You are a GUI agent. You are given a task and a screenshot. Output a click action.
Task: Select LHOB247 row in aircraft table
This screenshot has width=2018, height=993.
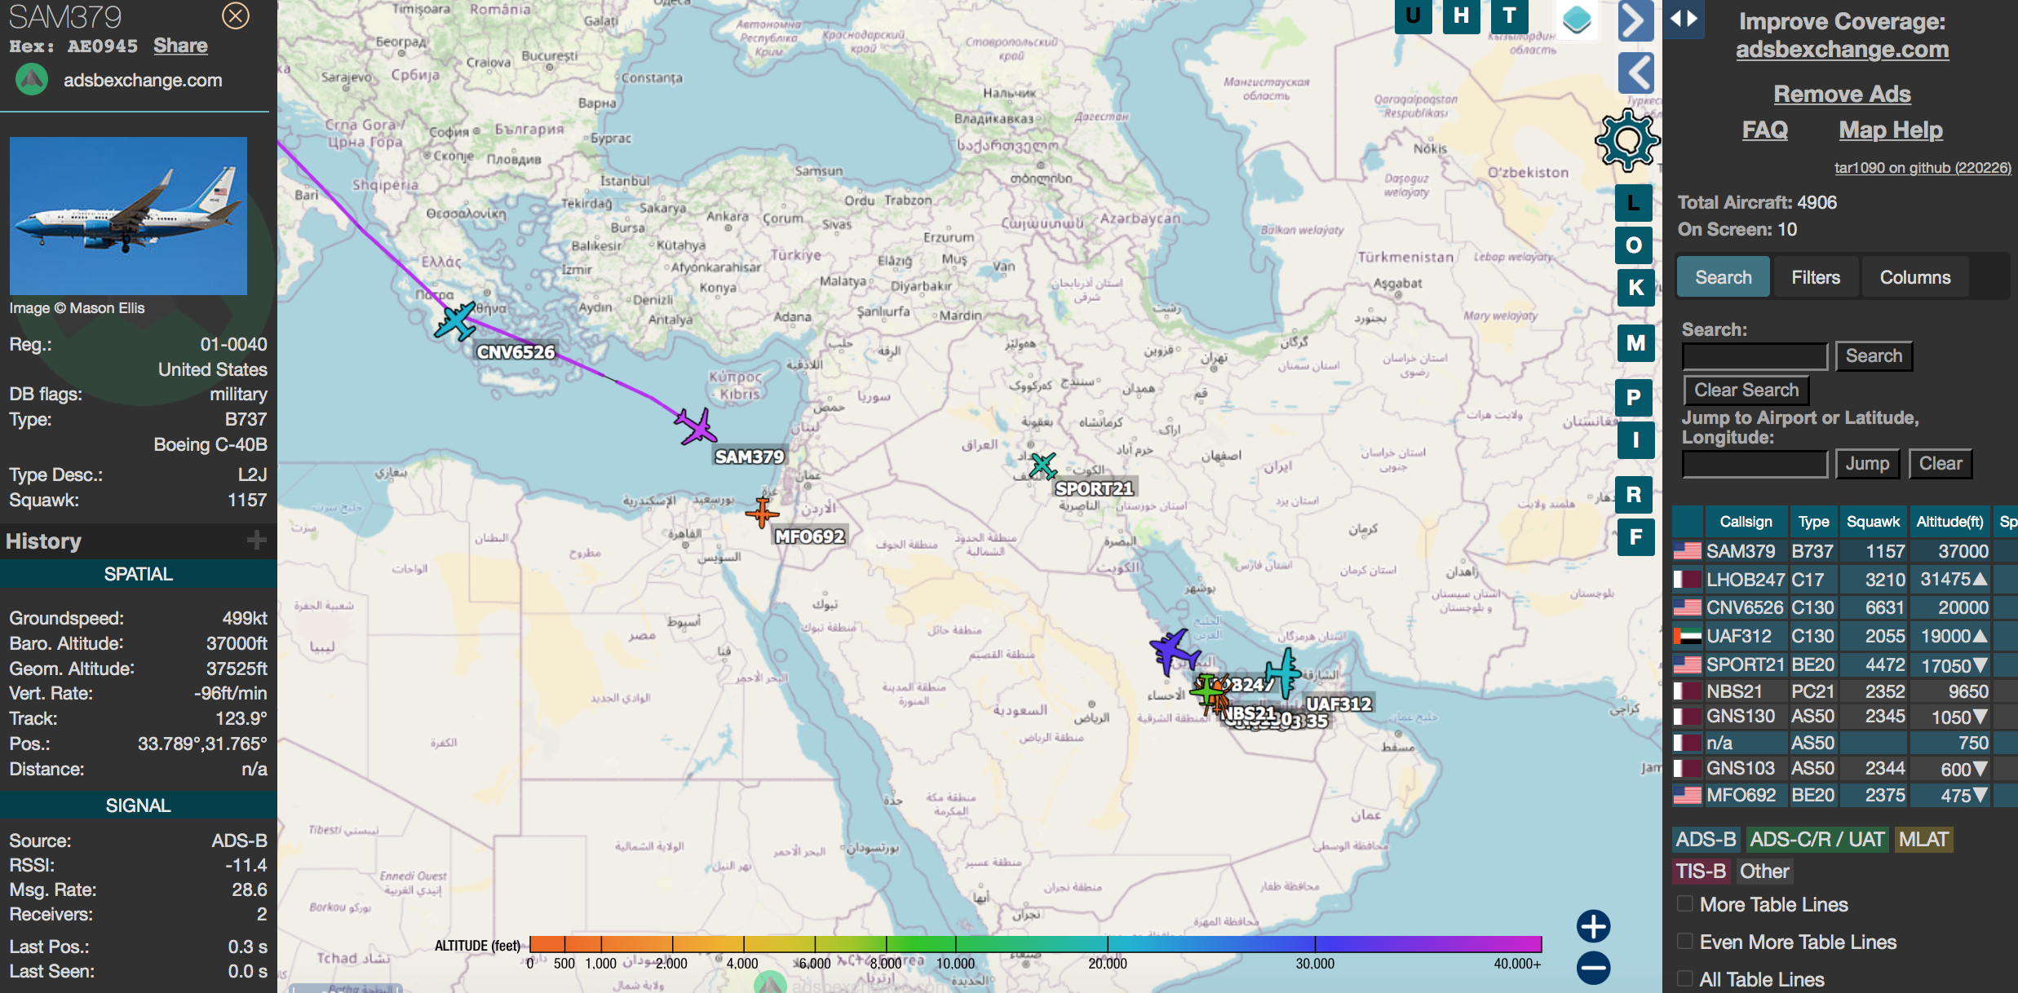click(1843, 580)
